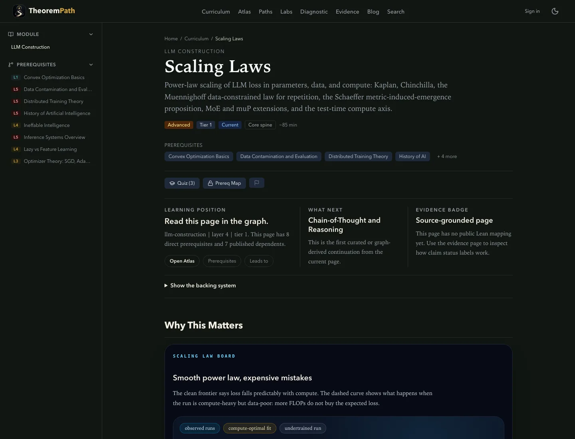Click the ~85 min reading time
Image resolution: width=575 pixels, height=439 pixels.
[288, 125]
